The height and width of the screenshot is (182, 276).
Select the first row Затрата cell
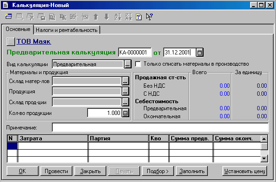(53, 146)
